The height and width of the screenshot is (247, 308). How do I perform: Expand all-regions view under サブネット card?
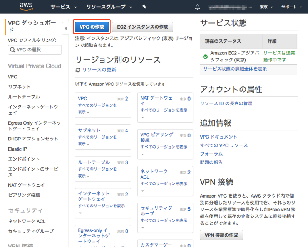click(x=97, y=140)
